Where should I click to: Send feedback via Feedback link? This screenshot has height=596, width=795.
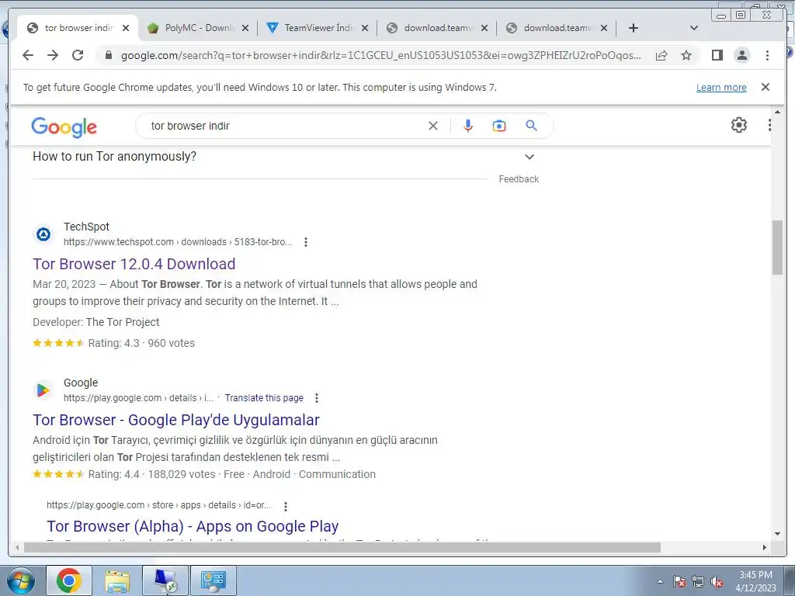coord(519,179)
